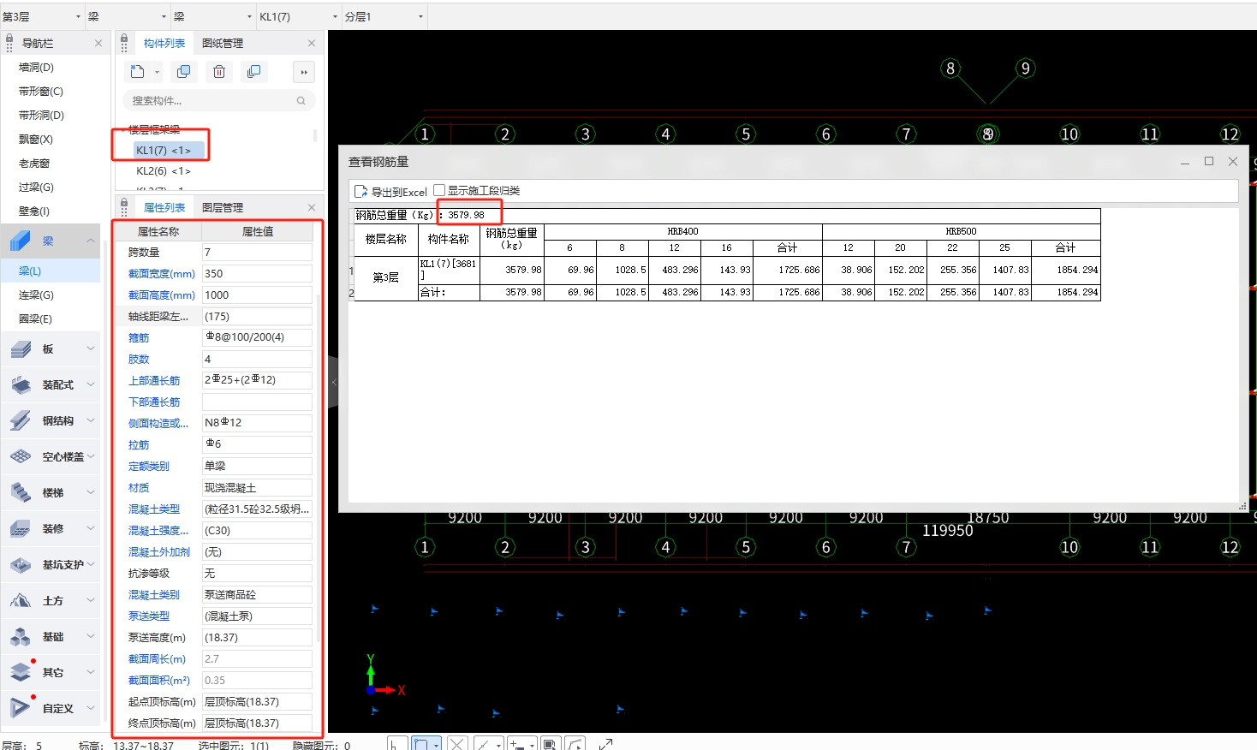Click the 板 category icon
This screenshot has width=1257, height=750.
coord(21,349)
